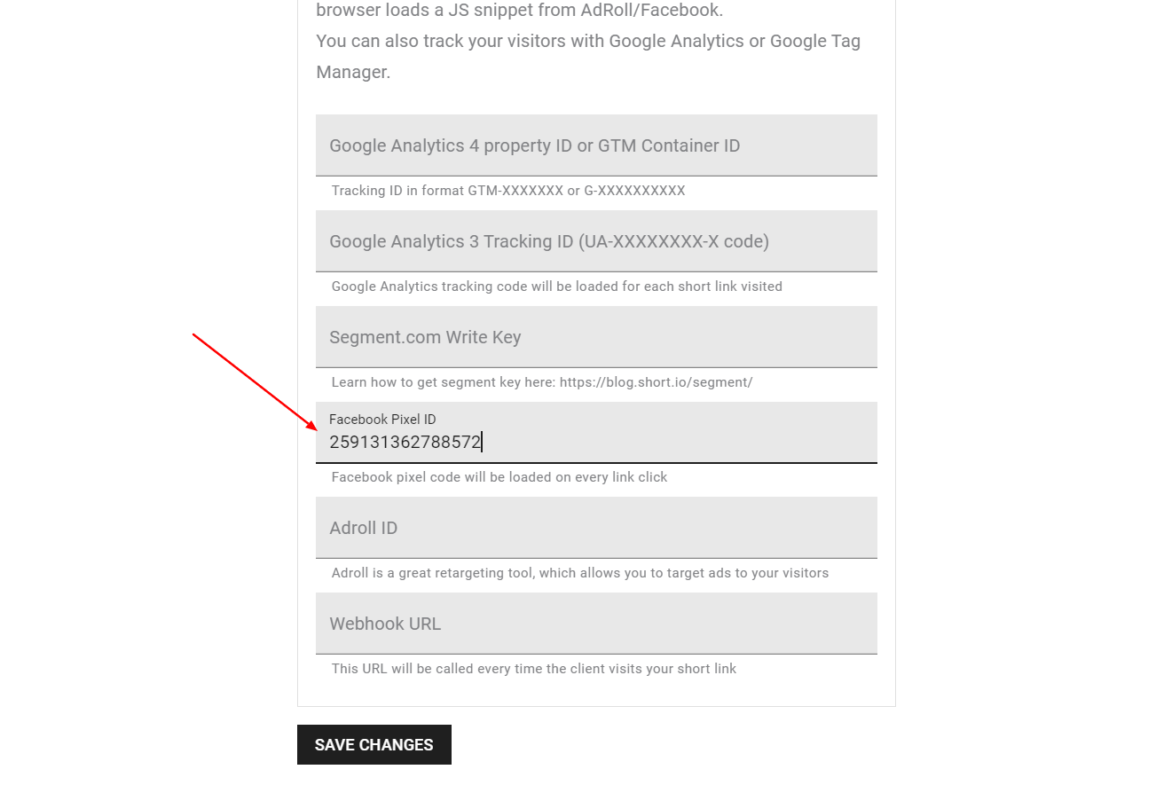Focus the Google Analytics 3 Tracking ID field
1156x793 pixels.
pos(596,241)
